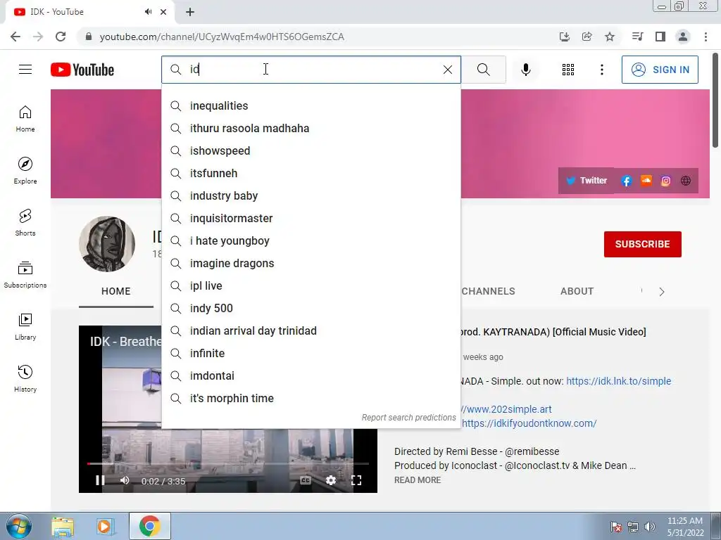Open the Windows Start menu
The image size is (721, 540).
point(18,526)
